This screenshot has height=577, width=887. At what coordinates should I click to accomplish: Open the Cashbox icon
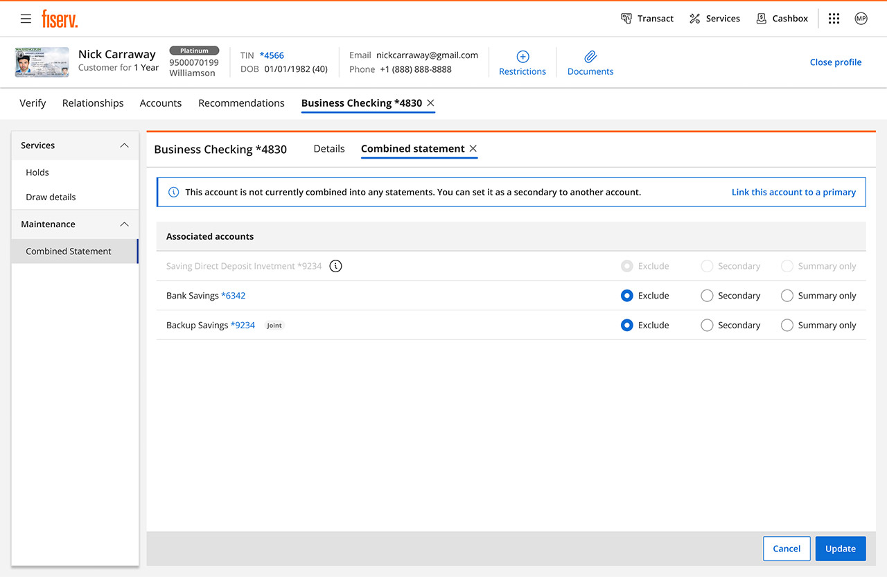click(762, 19)
